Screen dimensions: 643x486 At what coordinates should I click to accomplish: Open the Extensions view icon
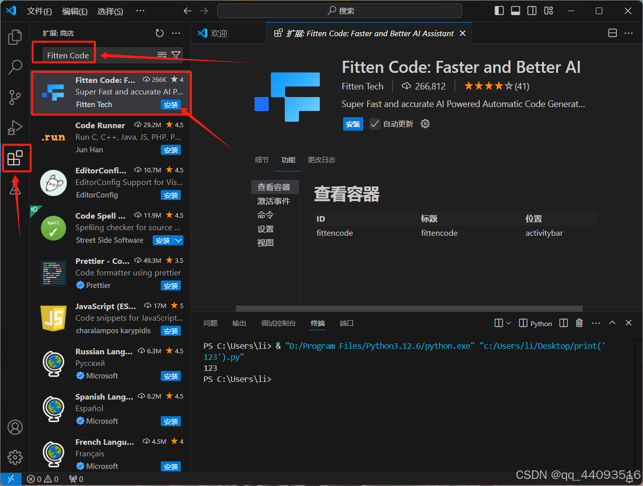[x=15, y=158]
